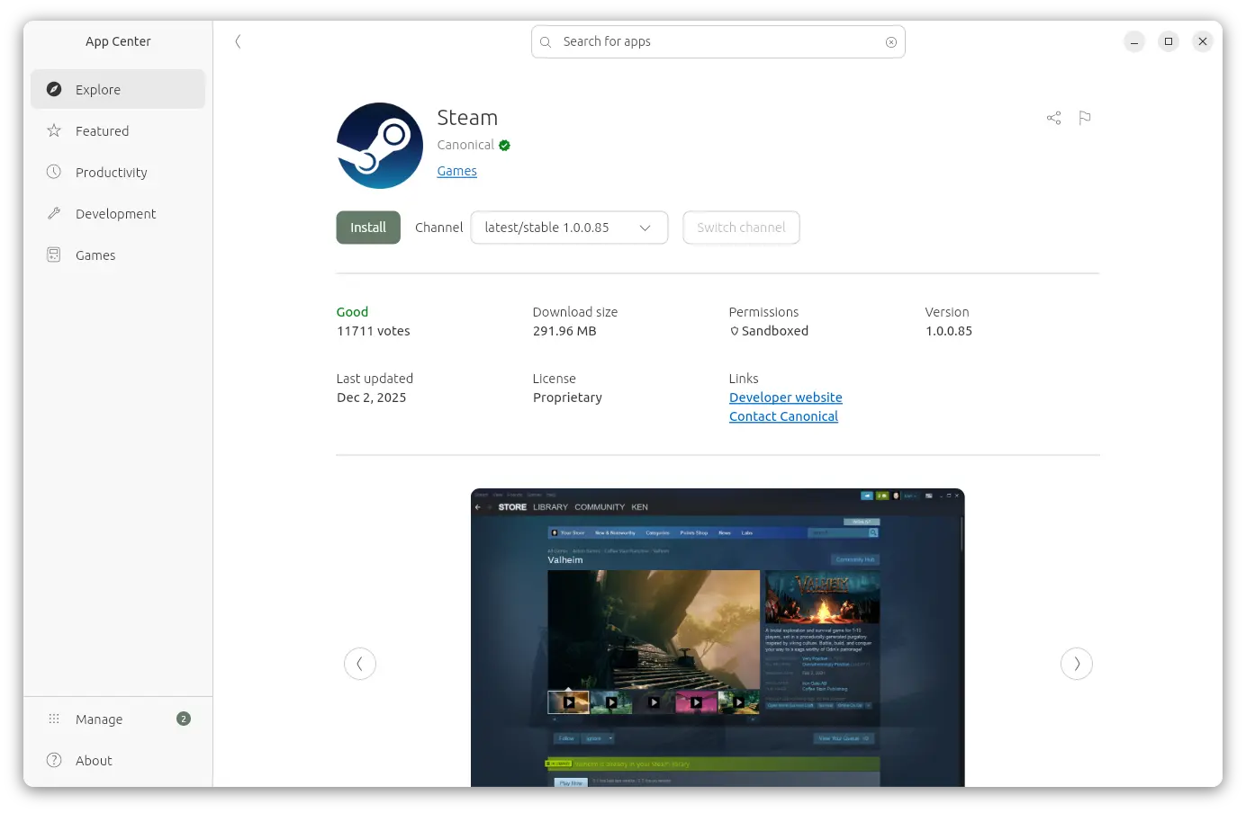The image size is (1246, 813).
Task: Click the 291.96 MB download size
Action: (564, 331)
